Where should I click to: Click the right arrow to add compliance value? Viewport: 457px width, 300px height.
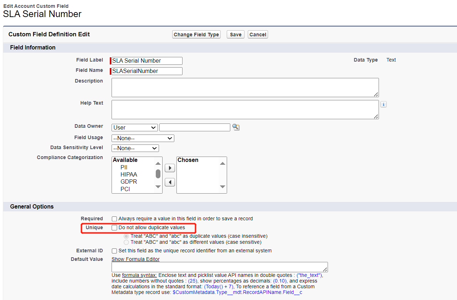[170, 168]
